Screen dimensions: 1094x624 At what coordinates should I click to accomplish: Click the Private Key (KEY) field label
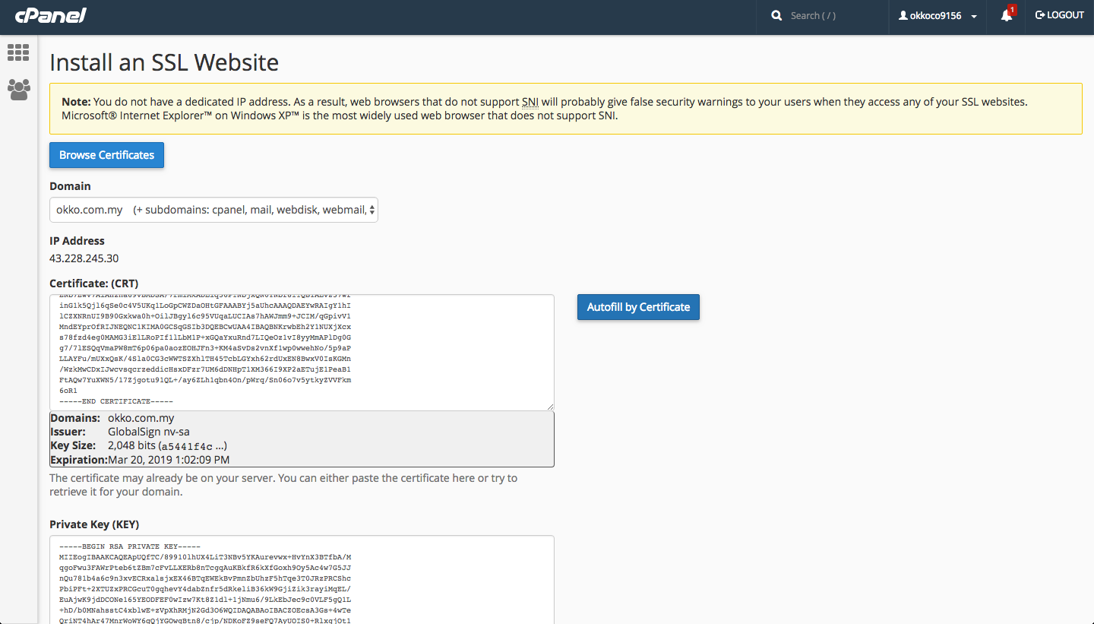(94, 524)
